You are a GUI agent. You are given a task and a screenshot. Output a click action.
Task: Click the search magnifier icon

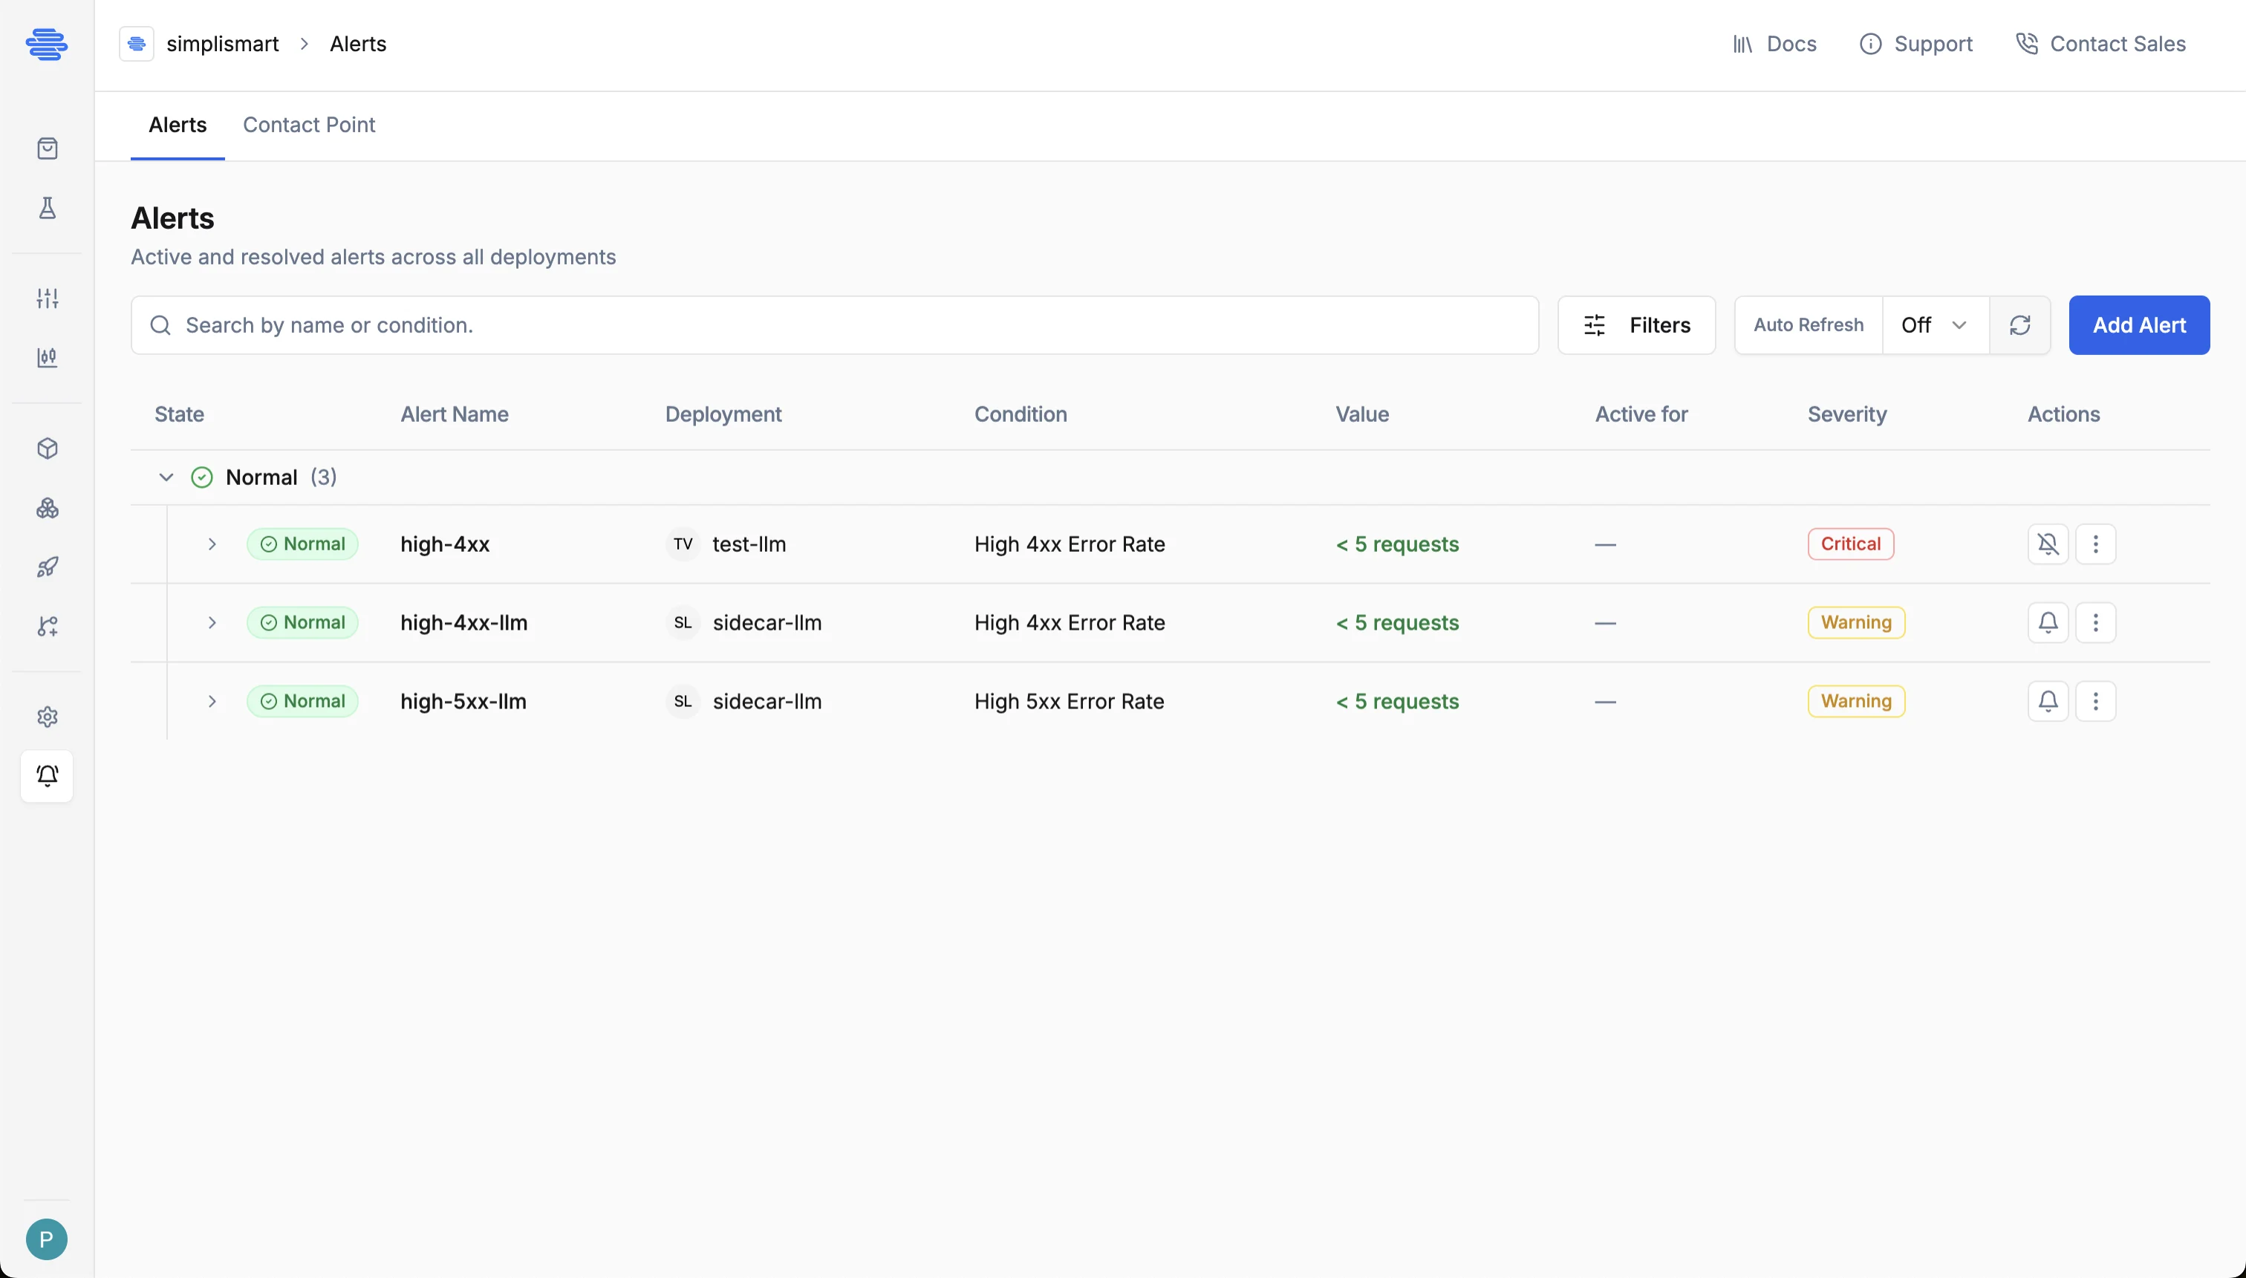coord(160,326)
